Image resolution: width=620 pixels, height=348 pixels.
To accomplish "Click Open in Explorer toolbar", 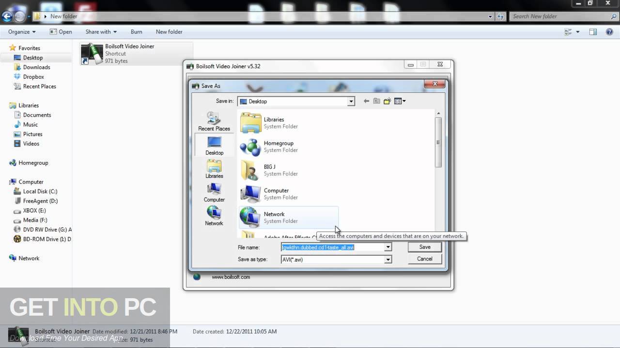I will (x=61, y=32).
